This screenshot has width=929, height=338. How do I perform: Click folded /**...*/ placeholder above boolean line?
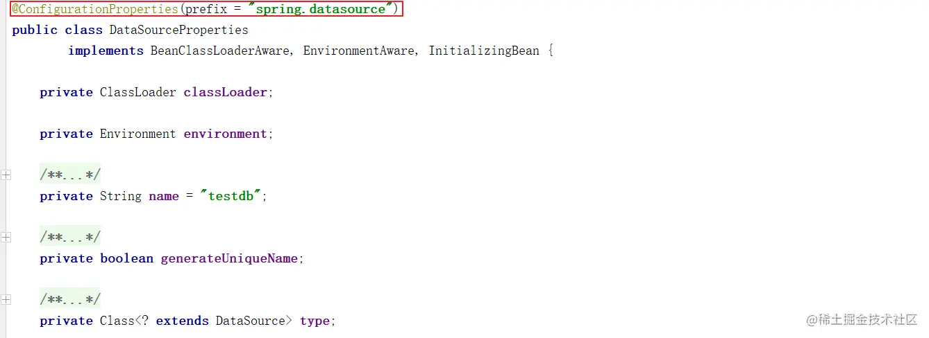[70, 238]
